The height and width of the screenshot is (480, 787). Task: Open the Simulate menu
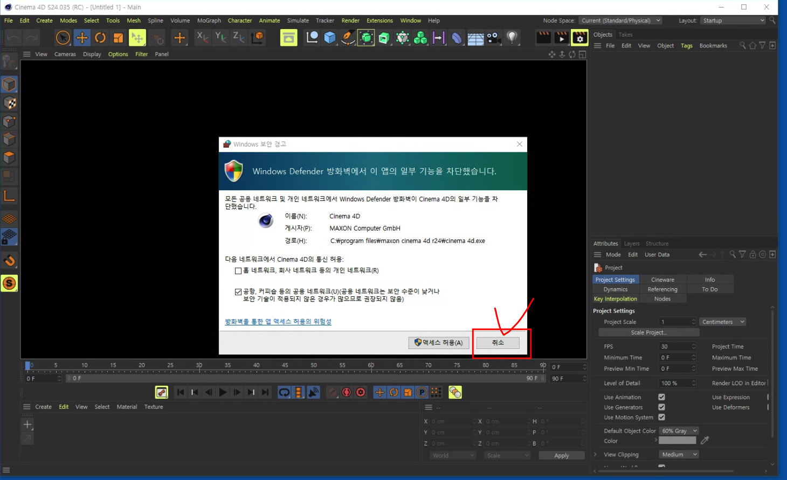(x=298, y=20)
